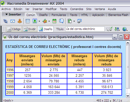
Task: Click the Missatges rebuts (milers) header
Action: 80,60
